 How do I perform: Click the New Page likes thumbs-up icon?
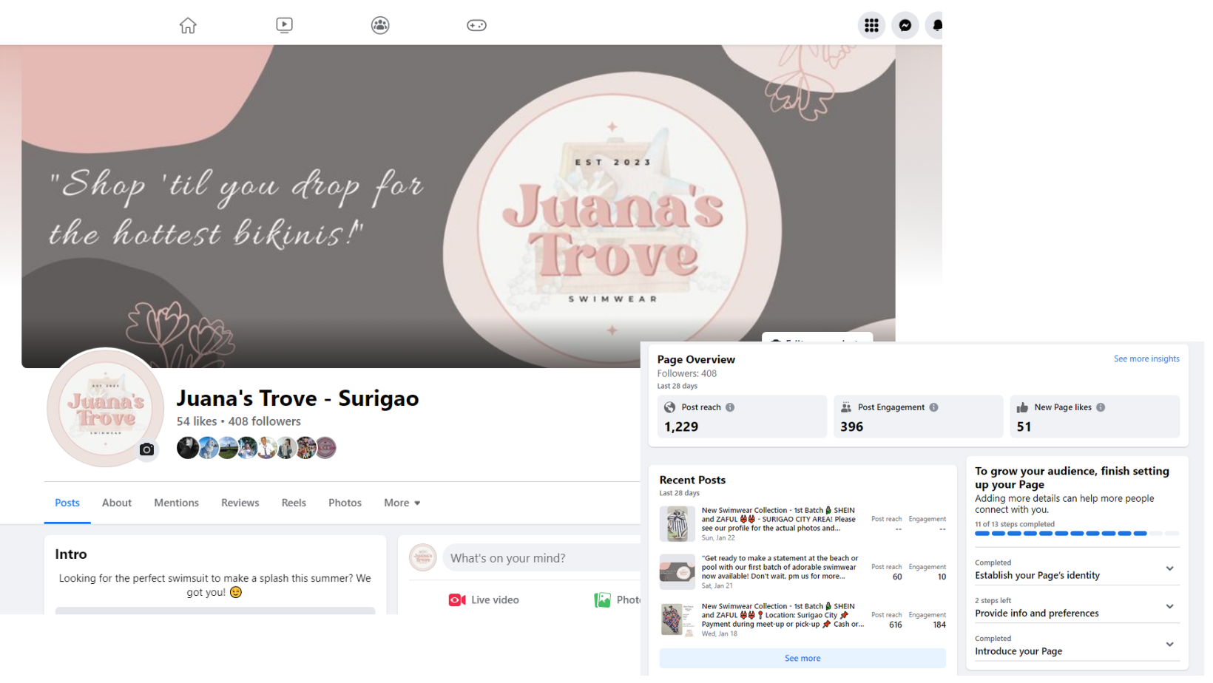pyautogui.click(x=1022, y=407)
